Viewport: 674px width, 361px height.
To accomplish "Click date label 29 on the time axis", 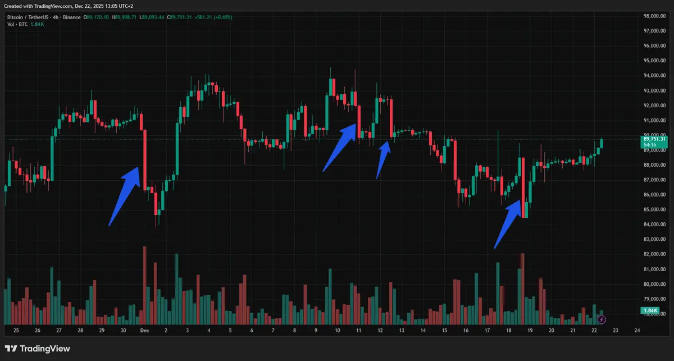I will pos(102,331).
